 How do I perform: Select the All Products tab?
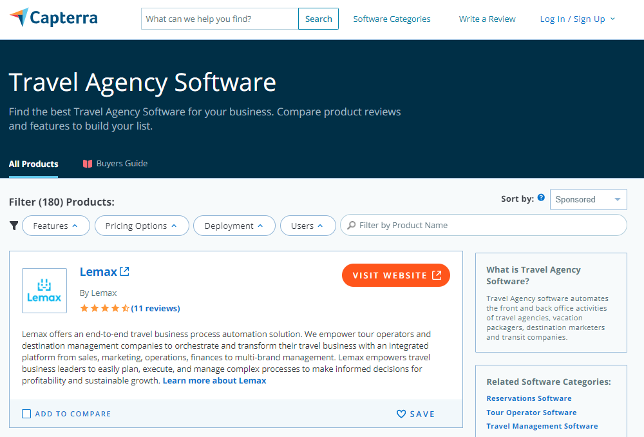click(x=33, y=164)
